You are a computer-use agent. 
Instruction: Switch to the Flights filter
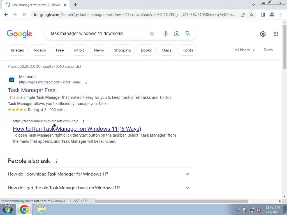coord(187,50)
